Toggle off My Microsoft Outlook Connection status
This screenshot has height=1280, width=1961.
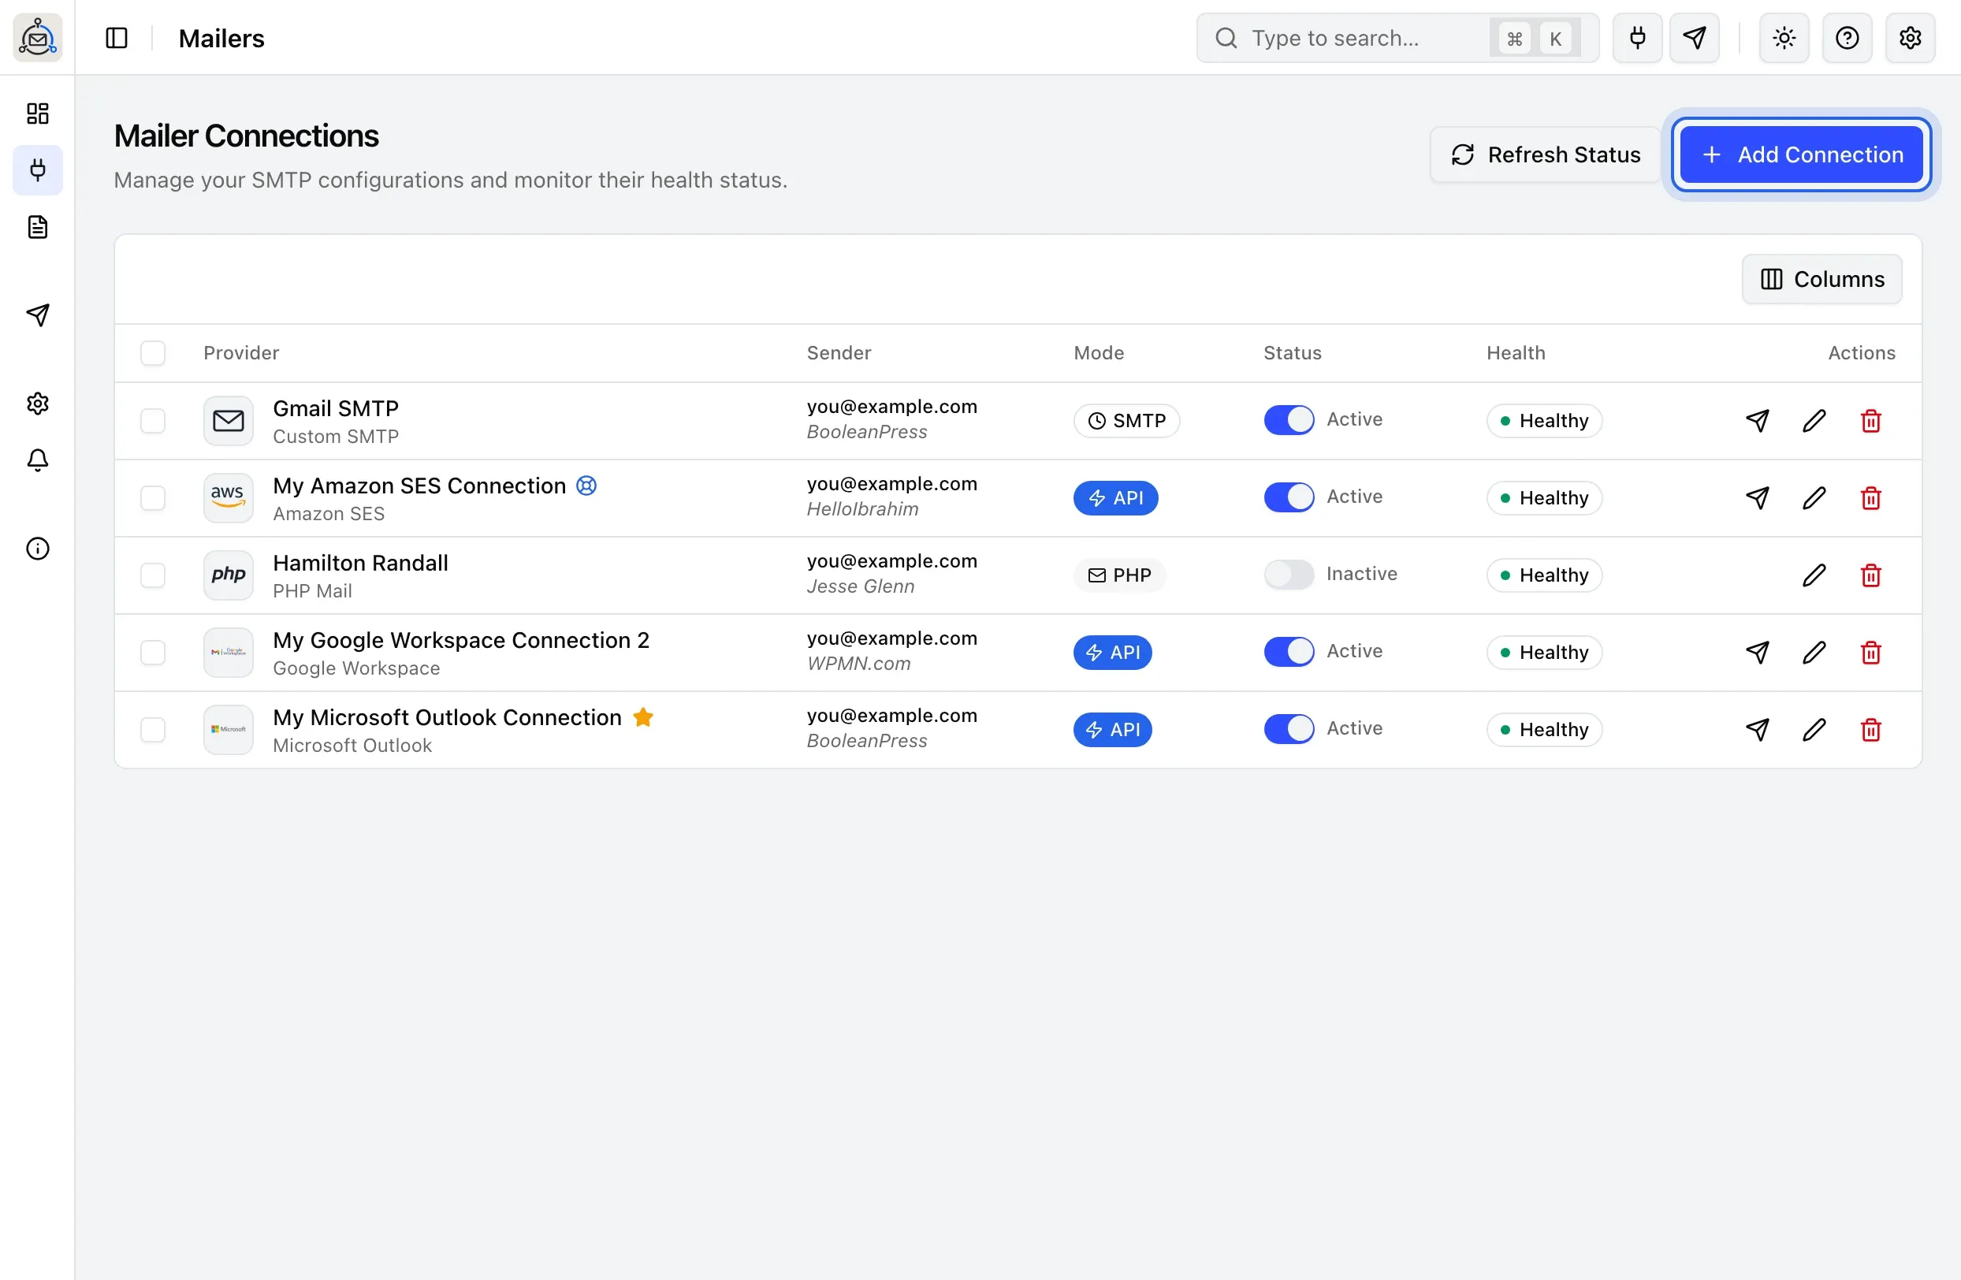(1289, 730)
